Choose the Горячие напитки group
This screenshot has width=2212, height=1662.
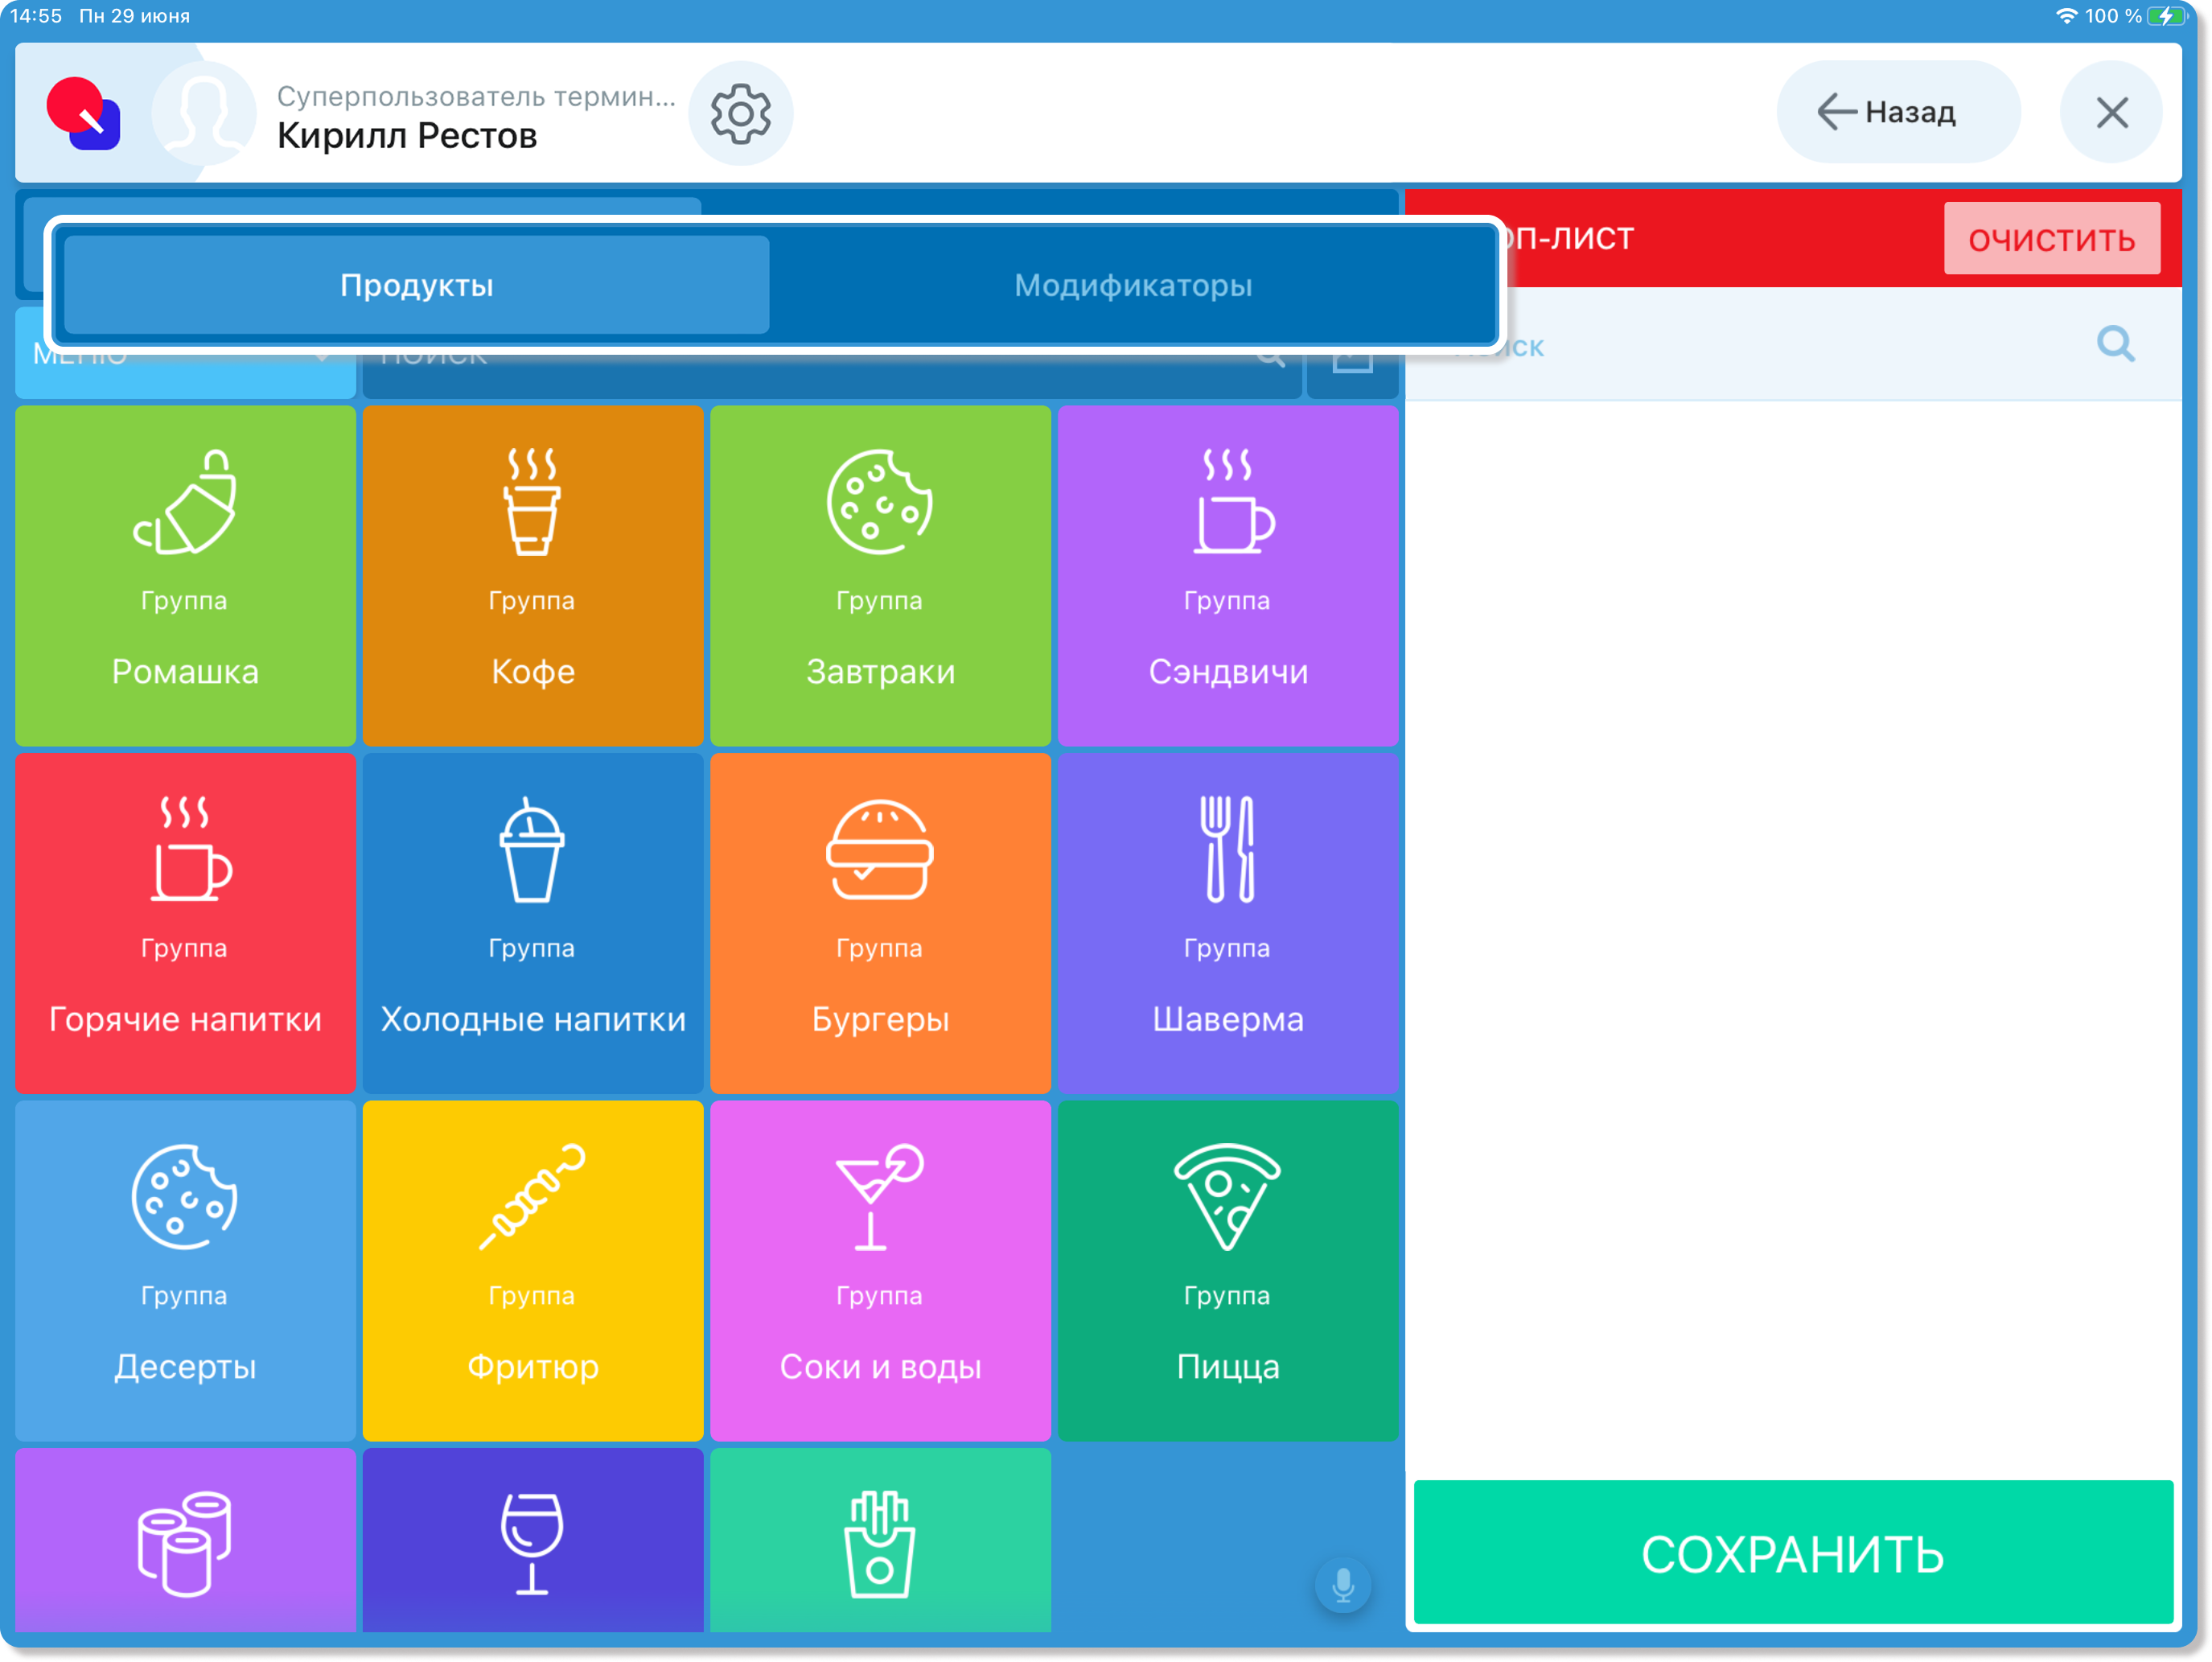point(185,923)
